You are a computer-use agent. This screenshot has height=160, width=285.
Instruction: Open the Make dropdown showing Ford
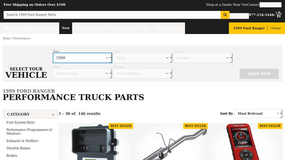143,58
